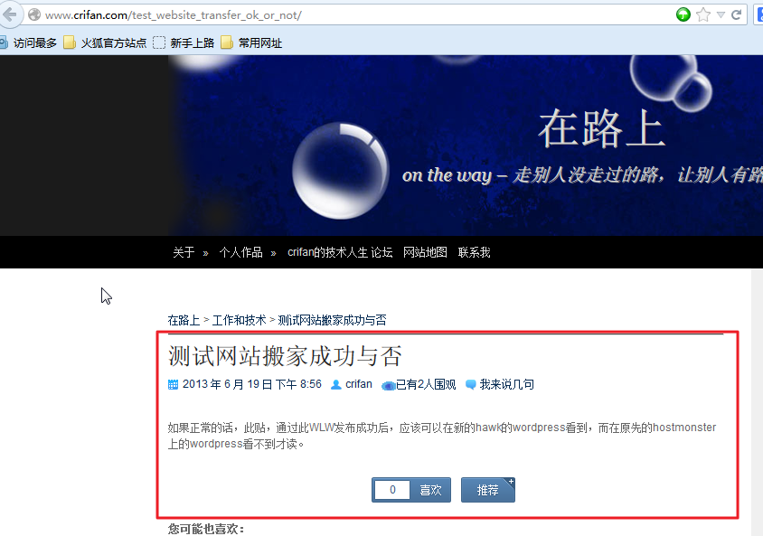The height and width of the screenshot is (536, 763).
Task: Open the address bar history dropdown arrow
Action: click(x=721, y=15)
